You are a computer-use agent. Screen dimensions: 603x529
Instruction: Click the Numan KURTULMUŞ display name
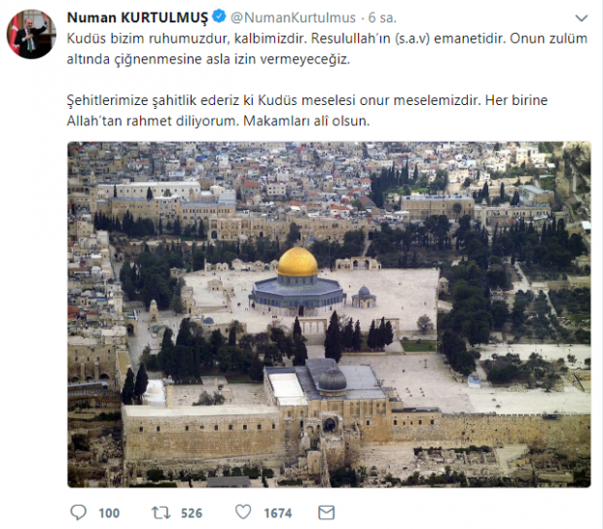pyautogui.click(x=138, y=18)
